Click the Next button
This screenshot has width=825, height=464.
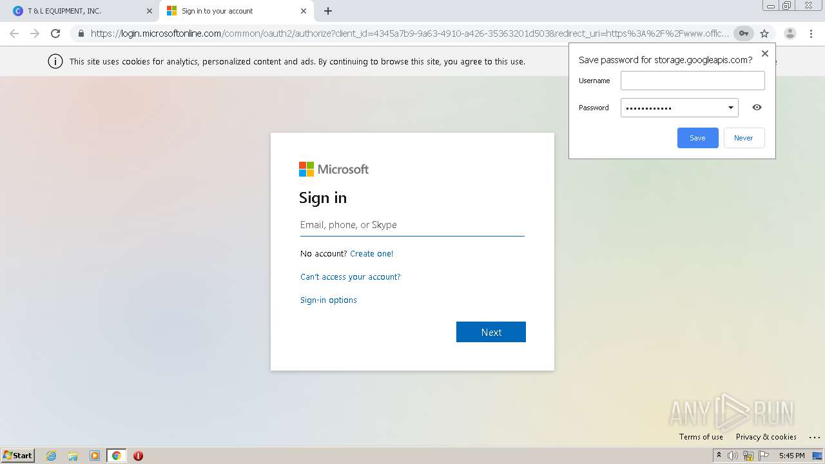(491, 332)
